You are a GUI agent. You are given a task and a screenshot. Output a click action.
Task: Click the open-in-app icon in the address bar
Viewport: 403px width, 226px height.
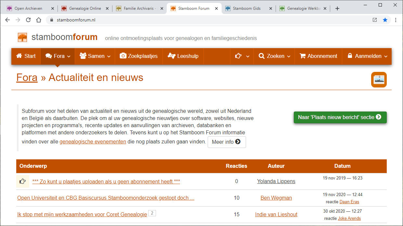tap(375, 20)
